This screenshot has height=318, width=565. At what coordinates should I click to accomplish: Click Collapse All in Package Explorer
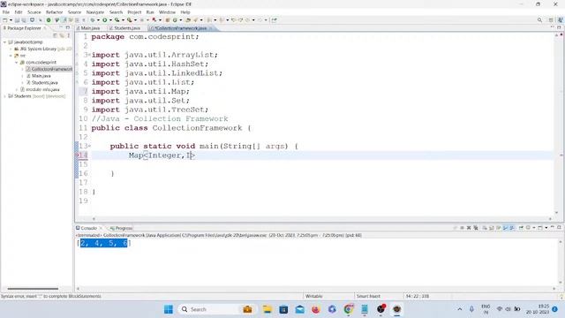55,35
